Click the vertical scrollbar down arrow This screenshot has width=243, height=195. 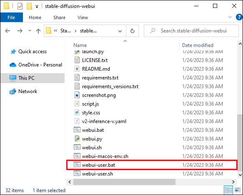click(240, 175)
